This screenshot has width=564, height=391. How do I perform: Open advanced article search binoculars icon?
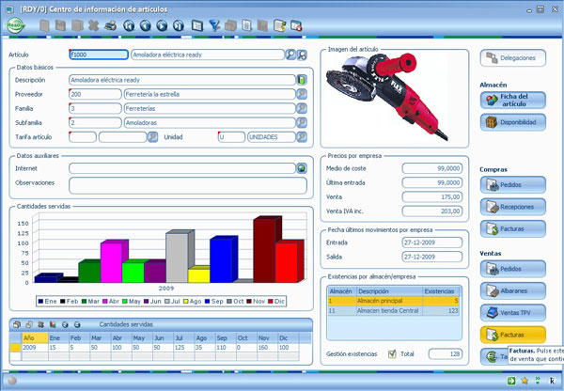(302, 55)
